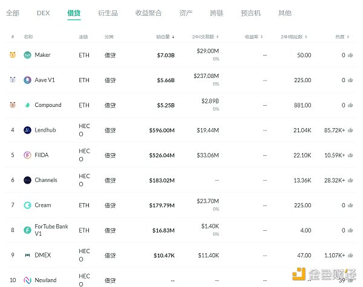This screenshot has height=287, width=363.
Task: Click the ForTube Bank V1 logo icon
Action: pos(27,230)
